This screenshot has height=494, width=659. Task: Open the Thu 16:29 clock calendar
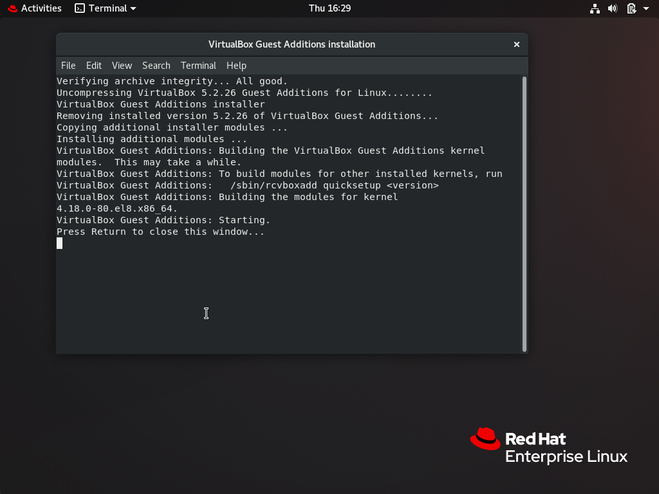pyautogui.click(x=329, y=8)
